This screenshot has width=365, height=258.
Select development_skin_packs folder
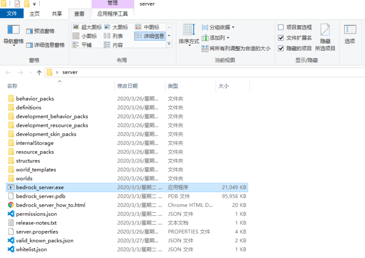coord(127,134)
